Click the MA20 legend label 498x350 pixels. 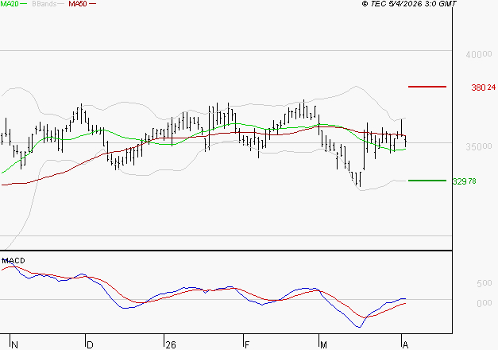[x=10, y=4]
